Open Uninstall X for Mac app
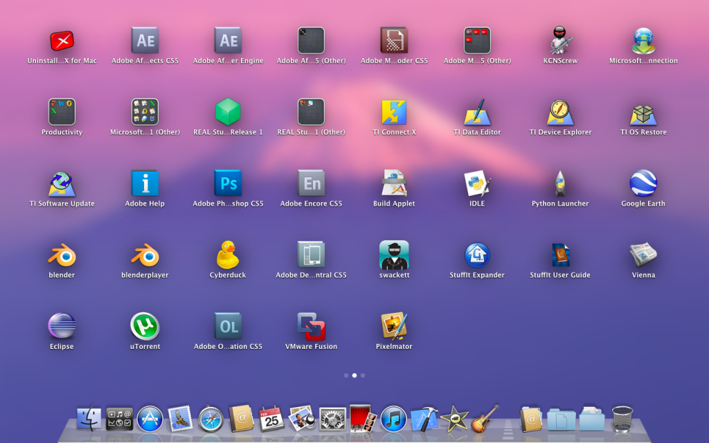This screenshot has width=709, height=443. (62, 41)
